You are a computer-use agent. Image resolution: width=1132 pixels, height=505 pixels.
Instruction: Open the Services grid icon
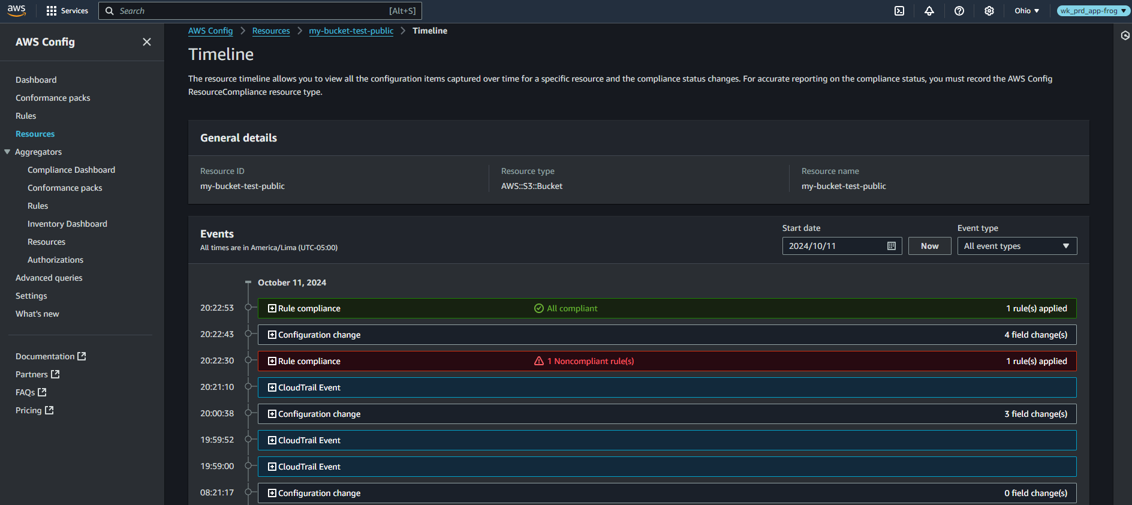coord(52,11)
